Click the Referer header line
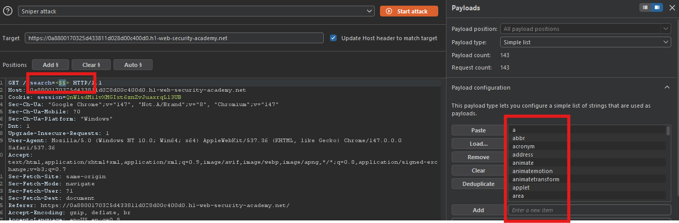679x223 pixels. pos(149,205)
